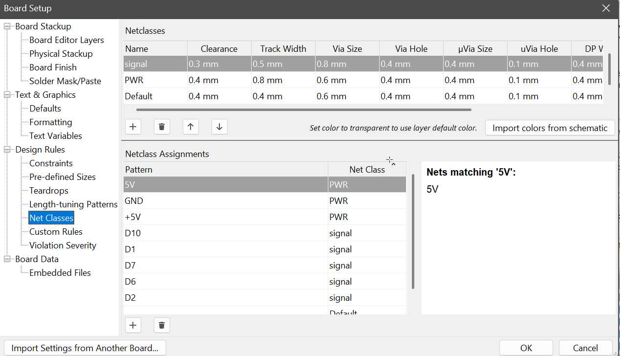The height and width of the screenshot is (356, 620).
Task: Open Board Finish page
Action: tap(53, 67)
